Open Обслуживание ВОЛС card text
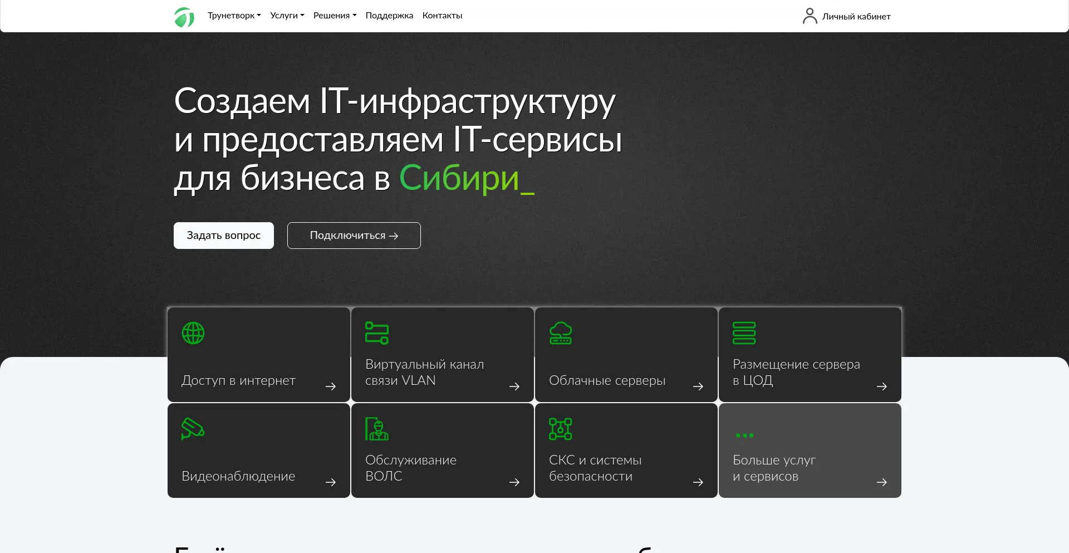 [411, 468]
